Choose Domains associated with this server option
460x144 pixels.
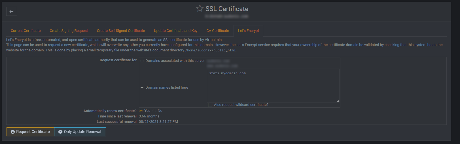[142, 61]
